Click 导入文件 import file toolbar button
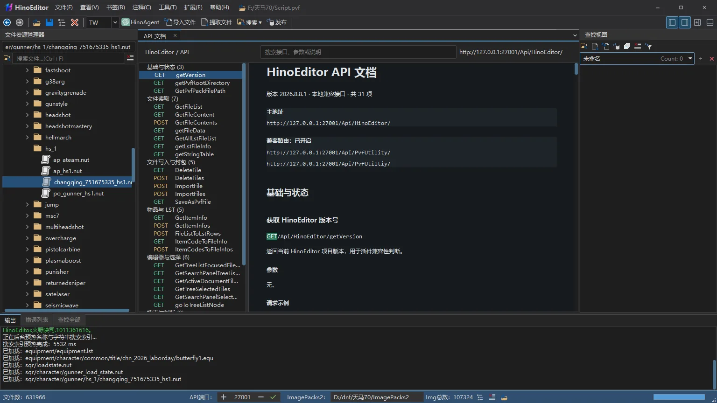Screen dimensions: 717x403 (180, 22)
